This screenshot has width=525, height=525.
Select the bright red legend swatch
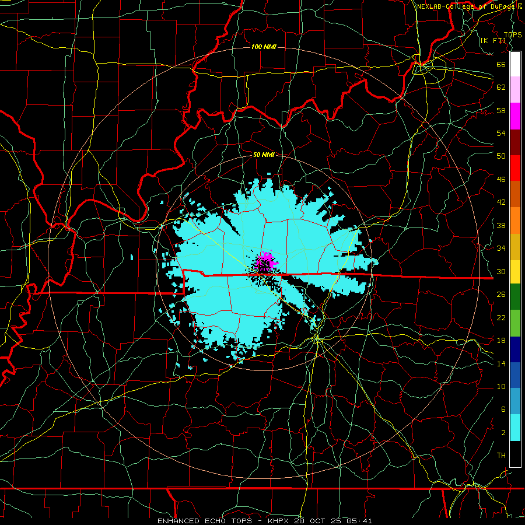pyautogui.click(x=515, y=168)
